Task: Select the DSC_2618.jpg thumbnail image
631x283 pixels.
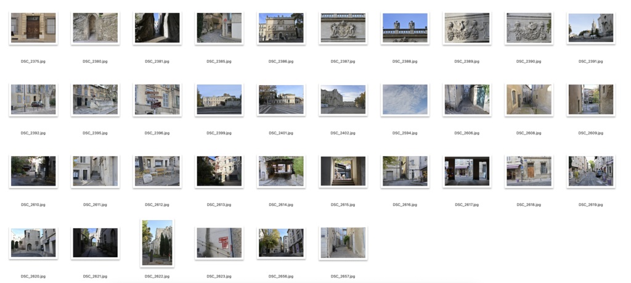Action: tap(529, 171)
